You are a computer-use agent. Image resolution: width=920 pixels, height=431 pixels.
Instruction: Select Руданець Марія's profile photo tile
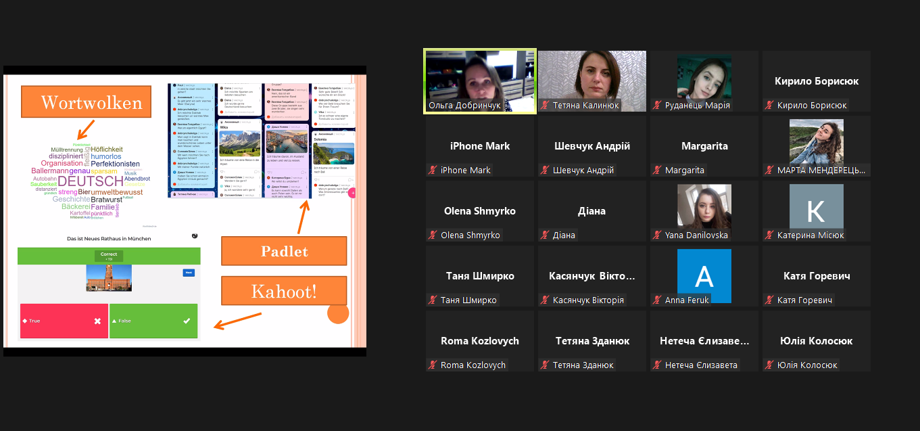pyautogui.click(x=704, y=78)
